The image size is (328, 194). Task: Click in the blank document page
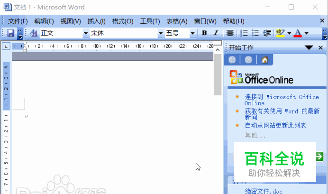112,128
